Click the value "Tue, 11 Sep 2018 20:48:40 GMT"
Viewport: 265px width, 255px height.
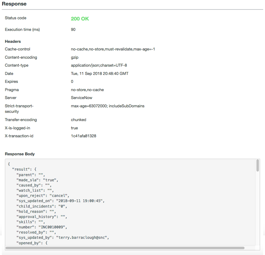[100, 74]
